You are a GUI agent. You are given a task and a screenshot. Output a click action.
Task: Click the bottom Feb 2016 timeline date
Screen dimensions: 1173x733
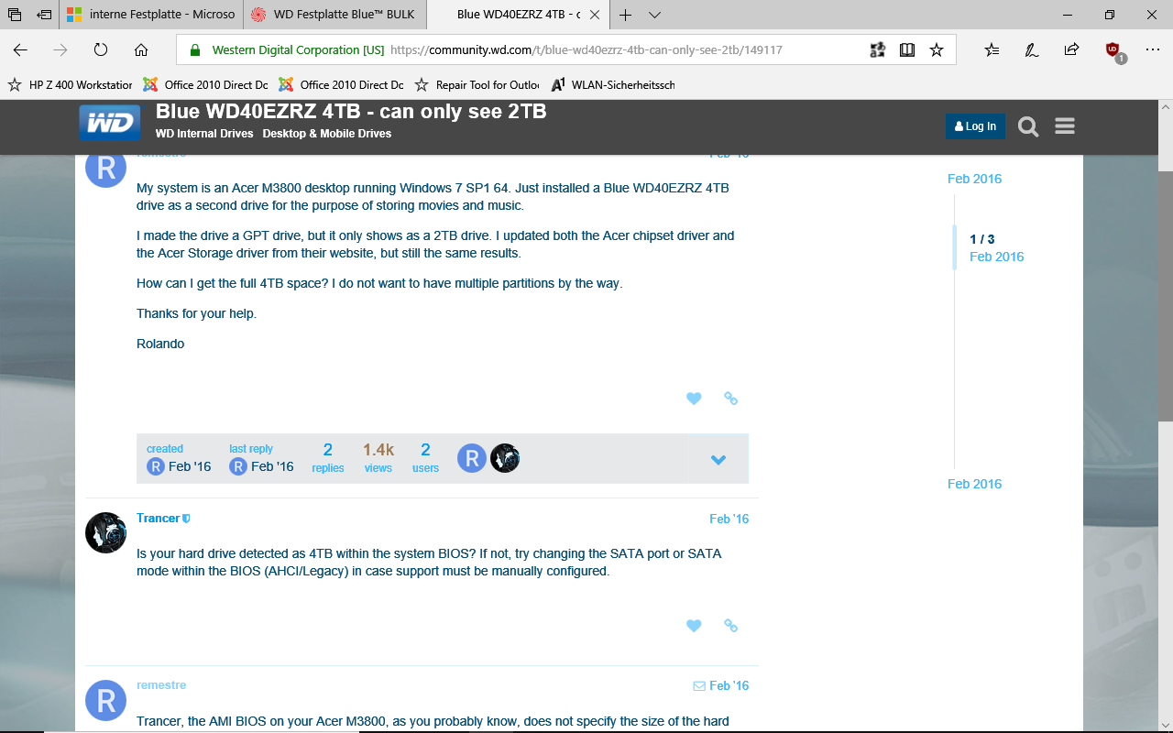[974, 484]
